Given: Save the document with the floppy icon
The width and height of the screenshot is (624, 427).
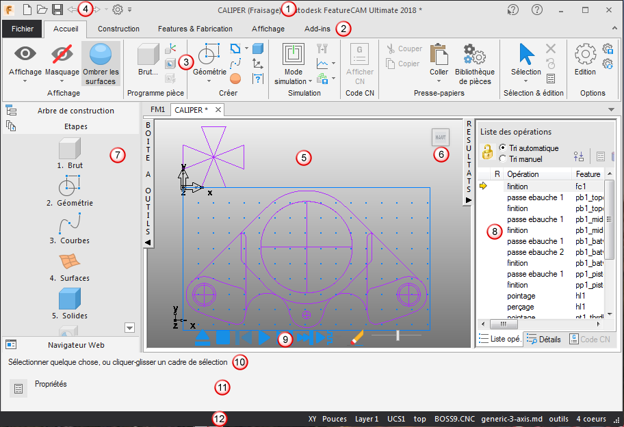Looking at the screenshot, I should point(57,10).
